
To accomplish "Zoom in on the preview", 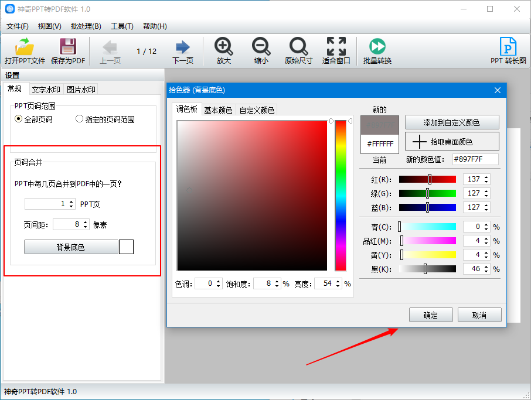I will point(223,51).
